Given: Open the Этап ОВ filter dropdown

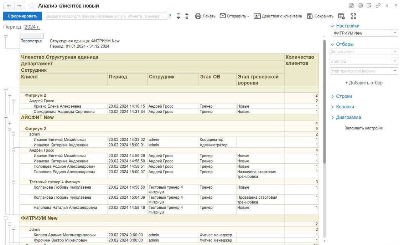Looking at the screenshot, I should click(x=395, y=61).
